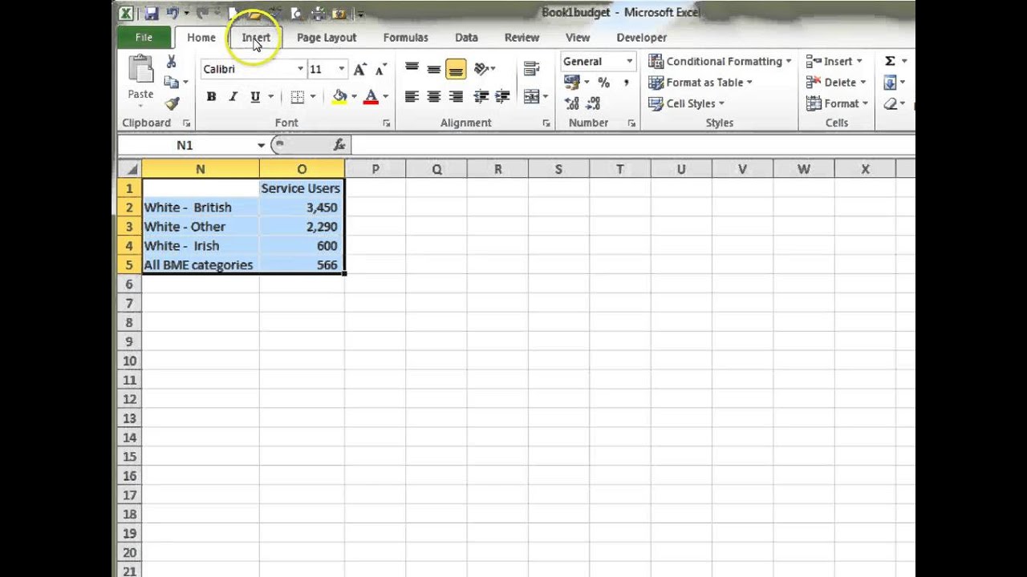1027x577 pixels.
Task: Click Quick Print icon in Quick Access Toolbar
Action: tap(319, 13)
